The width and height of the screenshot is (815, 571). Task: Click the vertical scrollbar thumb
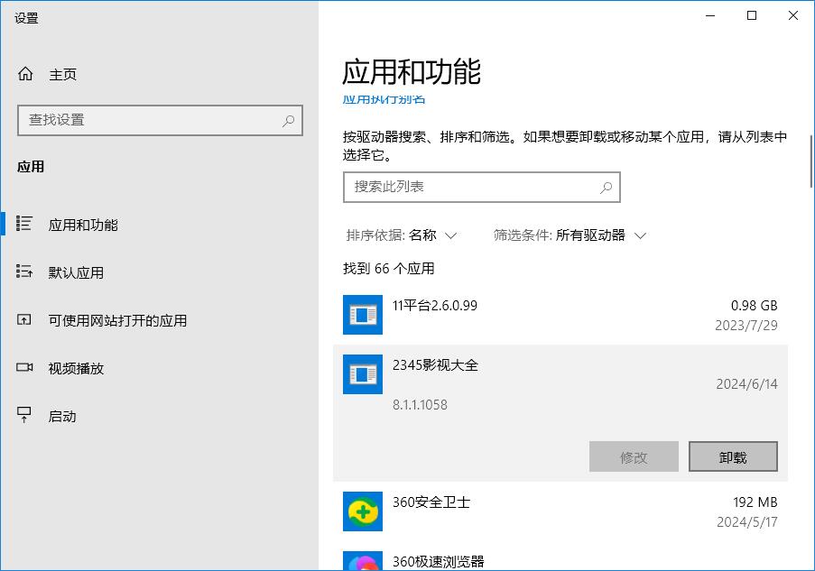(810, 161)
